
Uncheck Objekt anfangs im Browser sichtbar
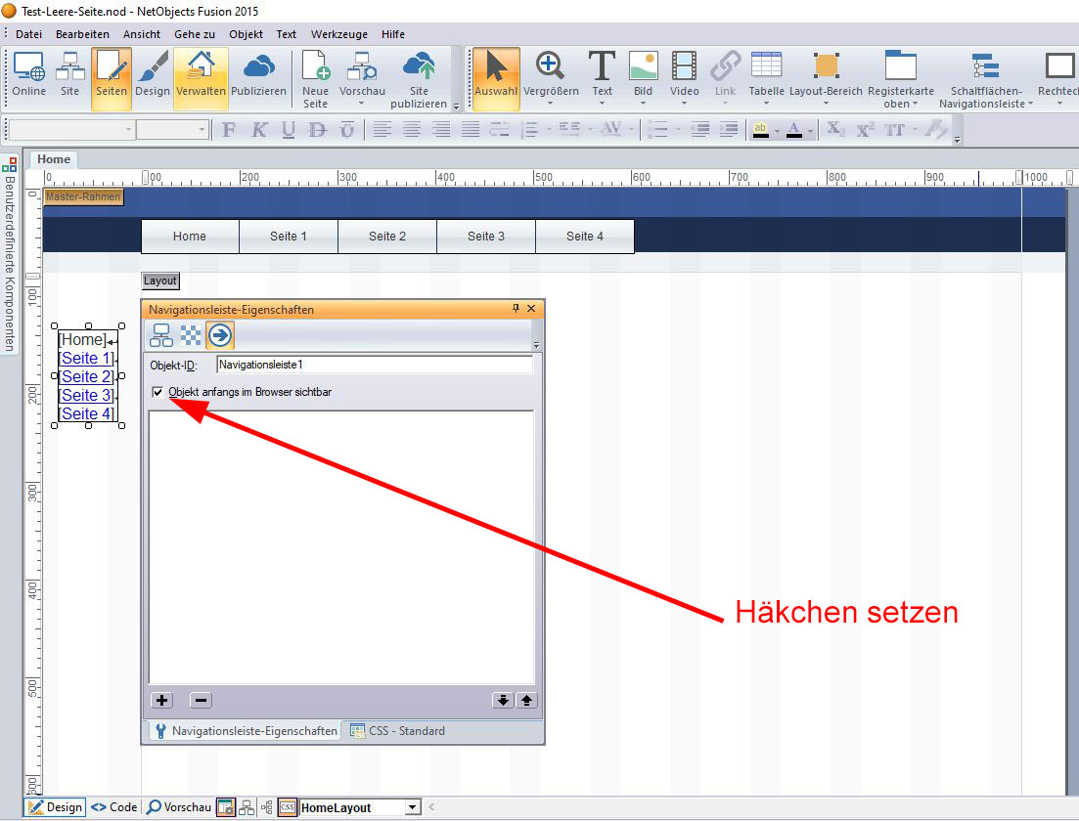pos(158,392)
